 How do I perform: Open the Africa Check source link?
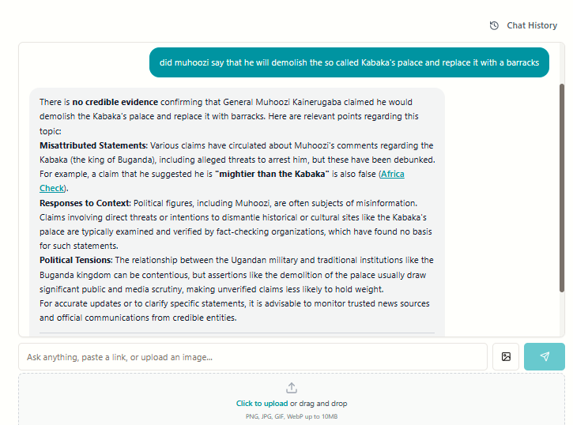[x=393, y=174]
